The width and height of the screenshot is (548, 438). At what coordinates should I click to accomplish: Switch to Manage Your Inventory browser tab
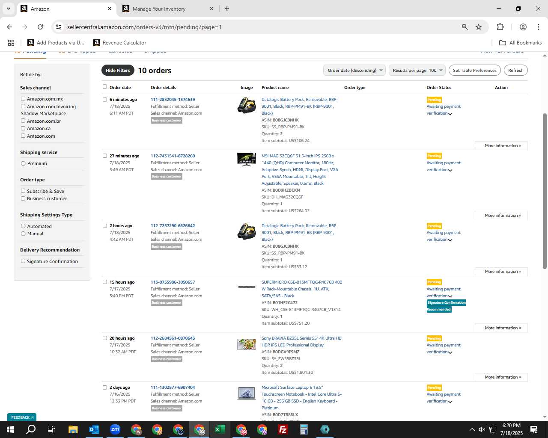pos(168,9)
